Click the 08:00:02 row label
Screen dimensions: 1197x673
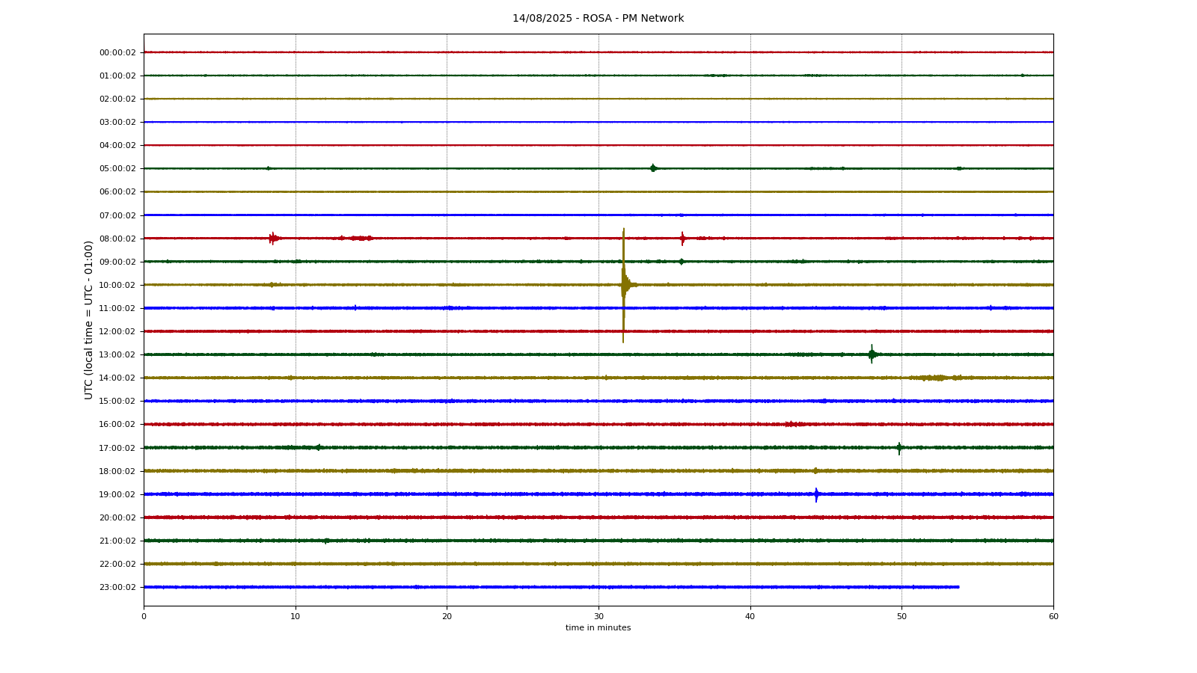point(117,239)
